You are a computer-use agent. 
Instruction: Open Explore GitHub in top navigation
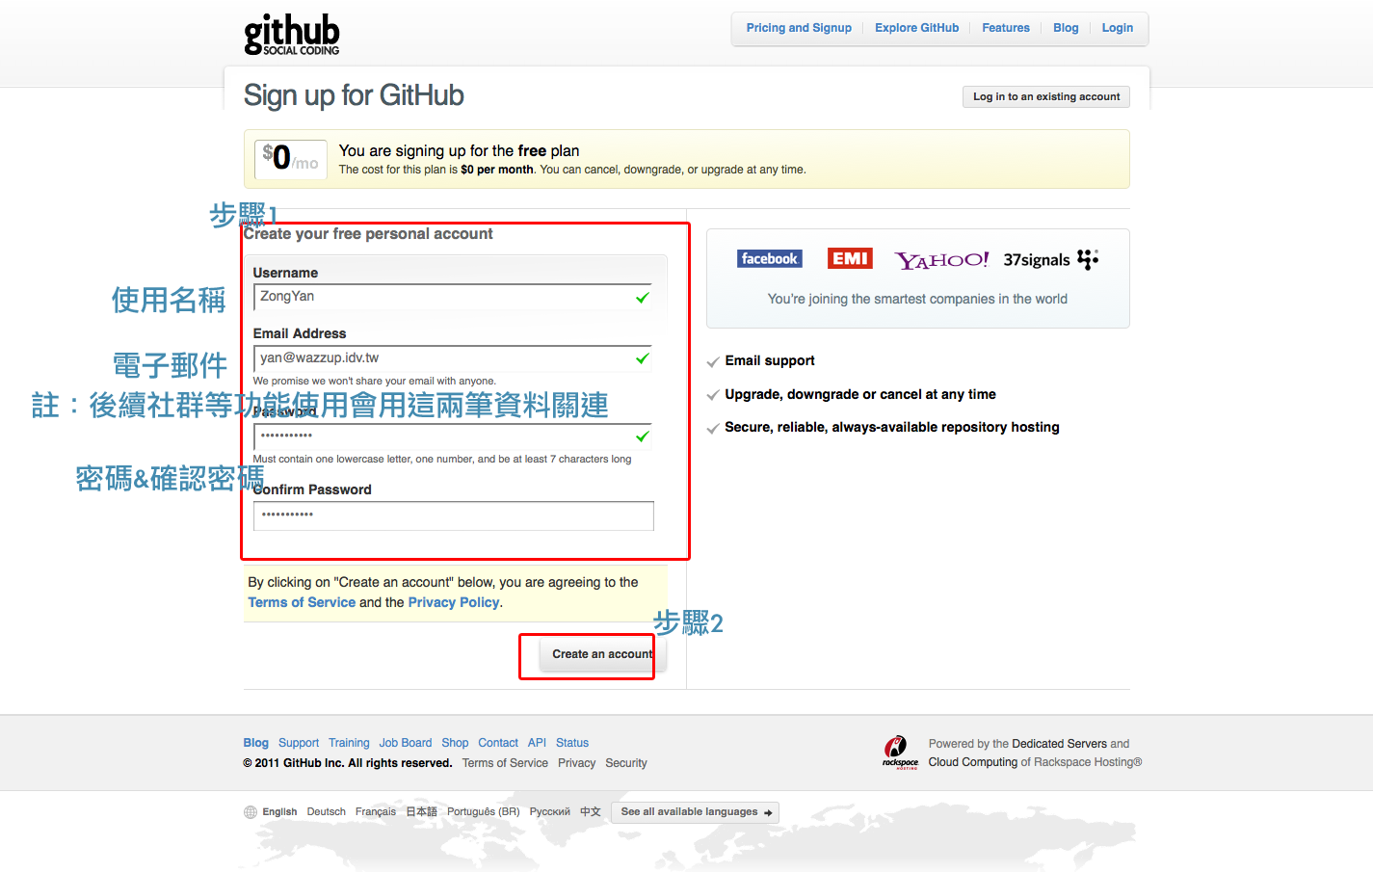916,28
